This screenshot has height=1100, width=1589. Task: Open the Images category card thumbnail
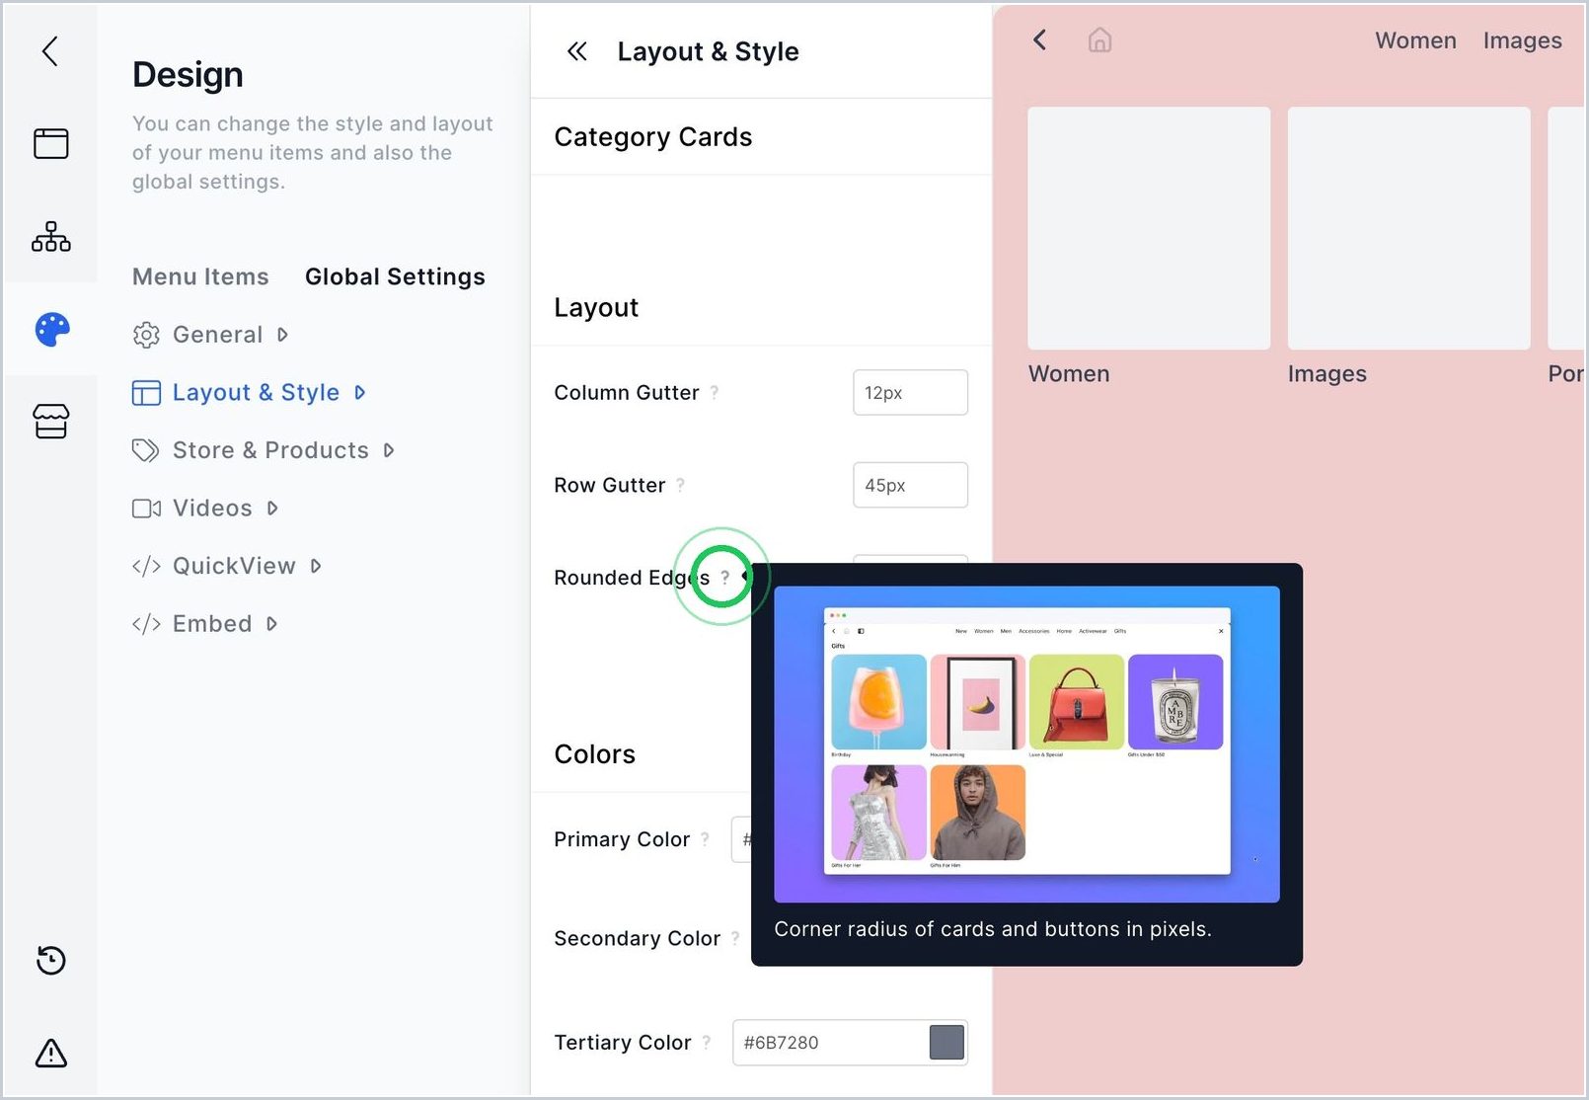point(1408,228)
